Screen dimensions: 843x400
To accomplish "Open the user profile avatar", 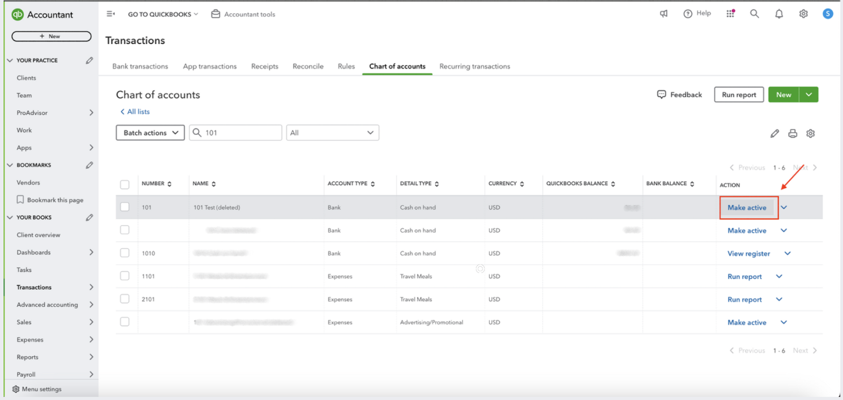I will point(828,14).
